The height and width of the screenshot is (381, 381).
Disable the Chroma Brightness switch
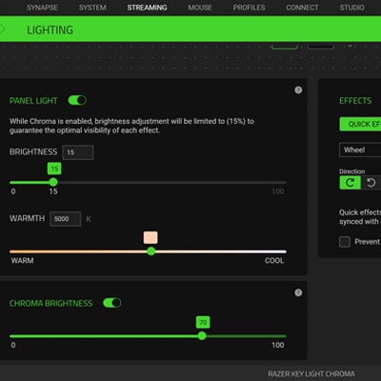111,303
